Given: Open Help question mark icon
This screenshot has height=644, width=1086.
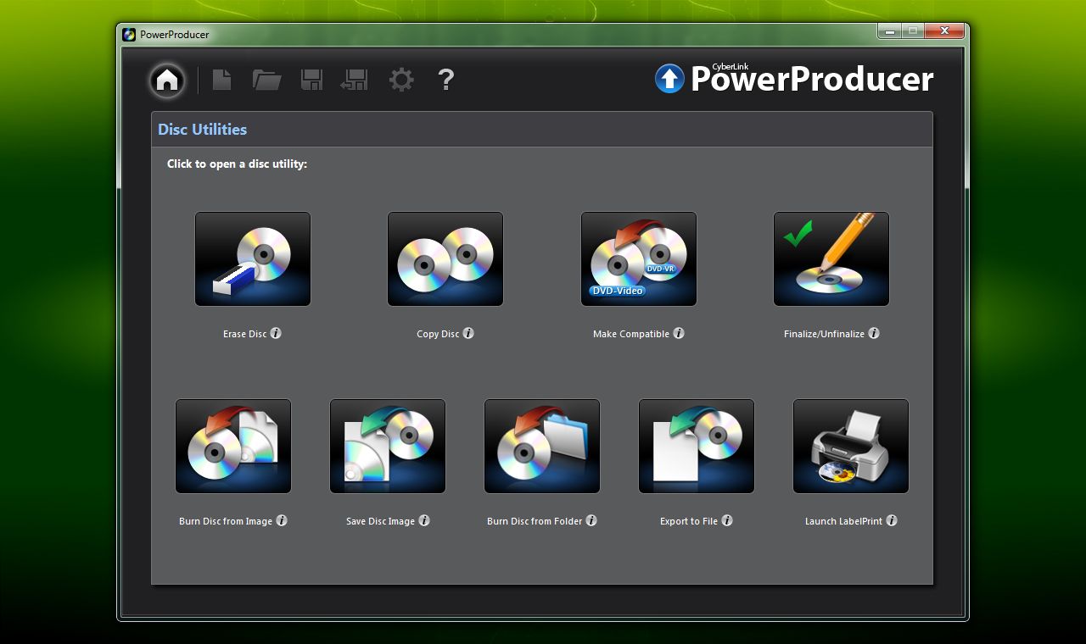Looking at the screenshot, I should [x=446, y=80].
